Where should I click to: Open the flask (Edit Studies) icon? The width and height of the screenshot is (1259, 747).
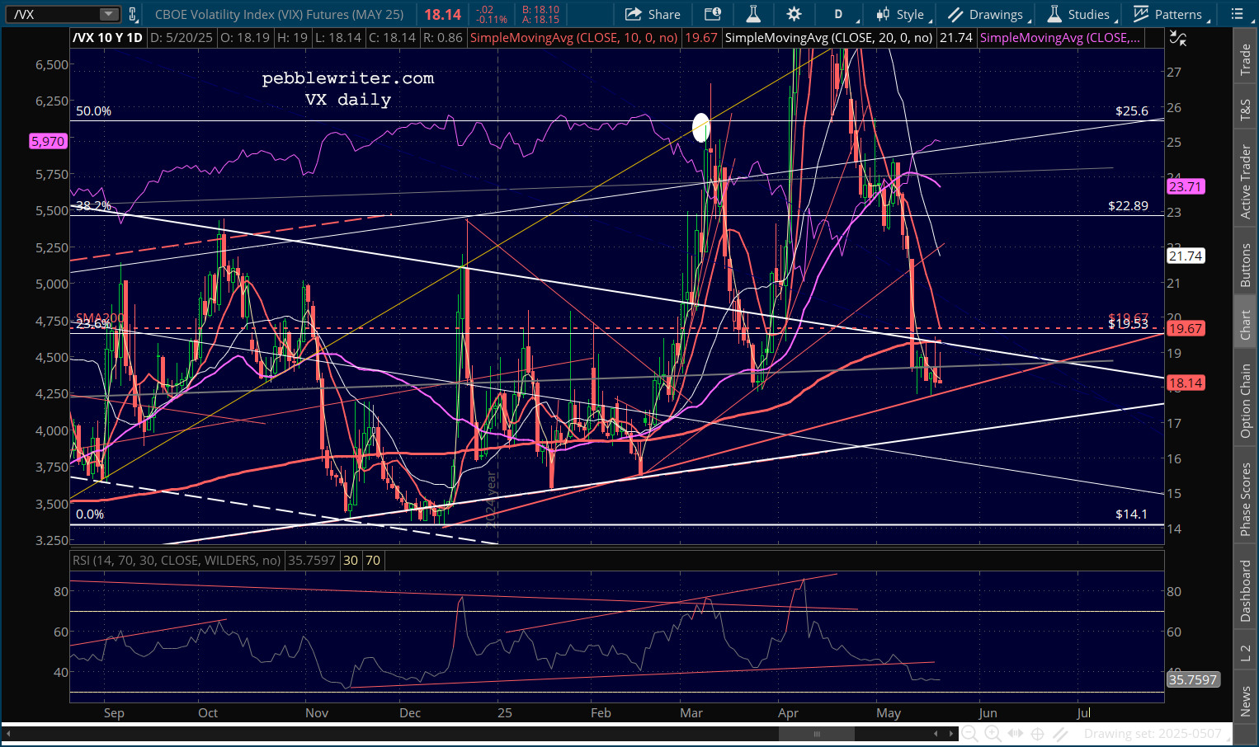pyautogui.click(x=752, y=14)
